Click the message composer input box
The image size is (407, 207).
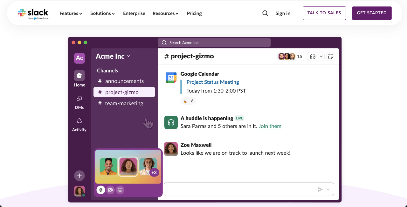[x=249, y=190]
